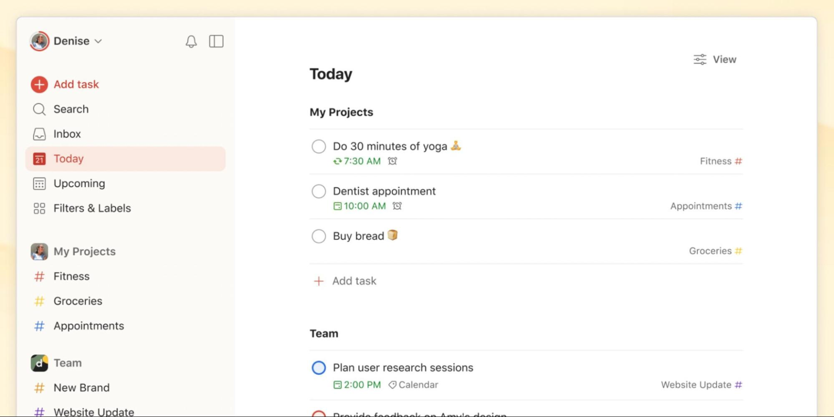Select the yellow Groceries project in sidebar
834x417 pixels.
77,301
